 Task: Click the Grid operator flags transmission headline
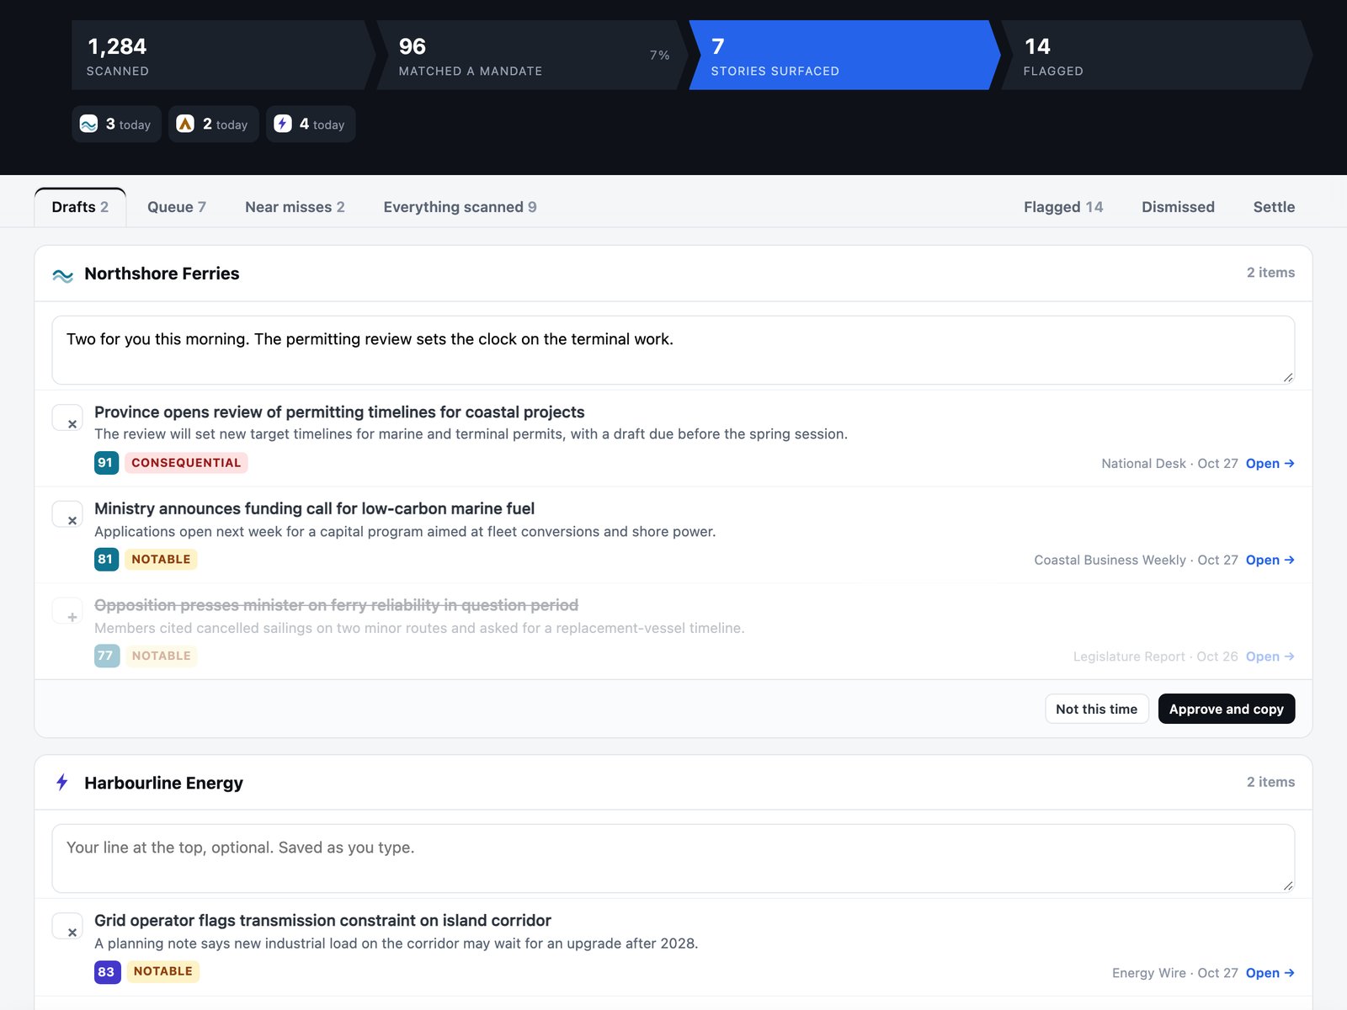tap(323, 921)
